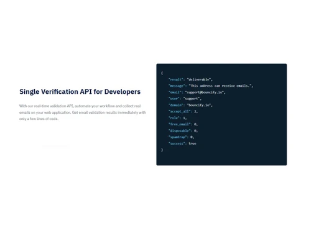
Task: Click the "domain": "bouncify.io" line
Action: (x=190, y=105)
